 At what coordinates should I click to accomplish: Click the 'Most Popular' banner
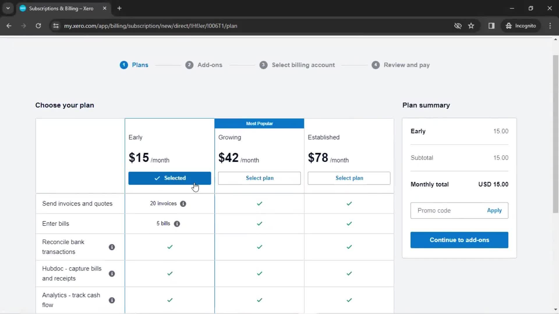259,123
